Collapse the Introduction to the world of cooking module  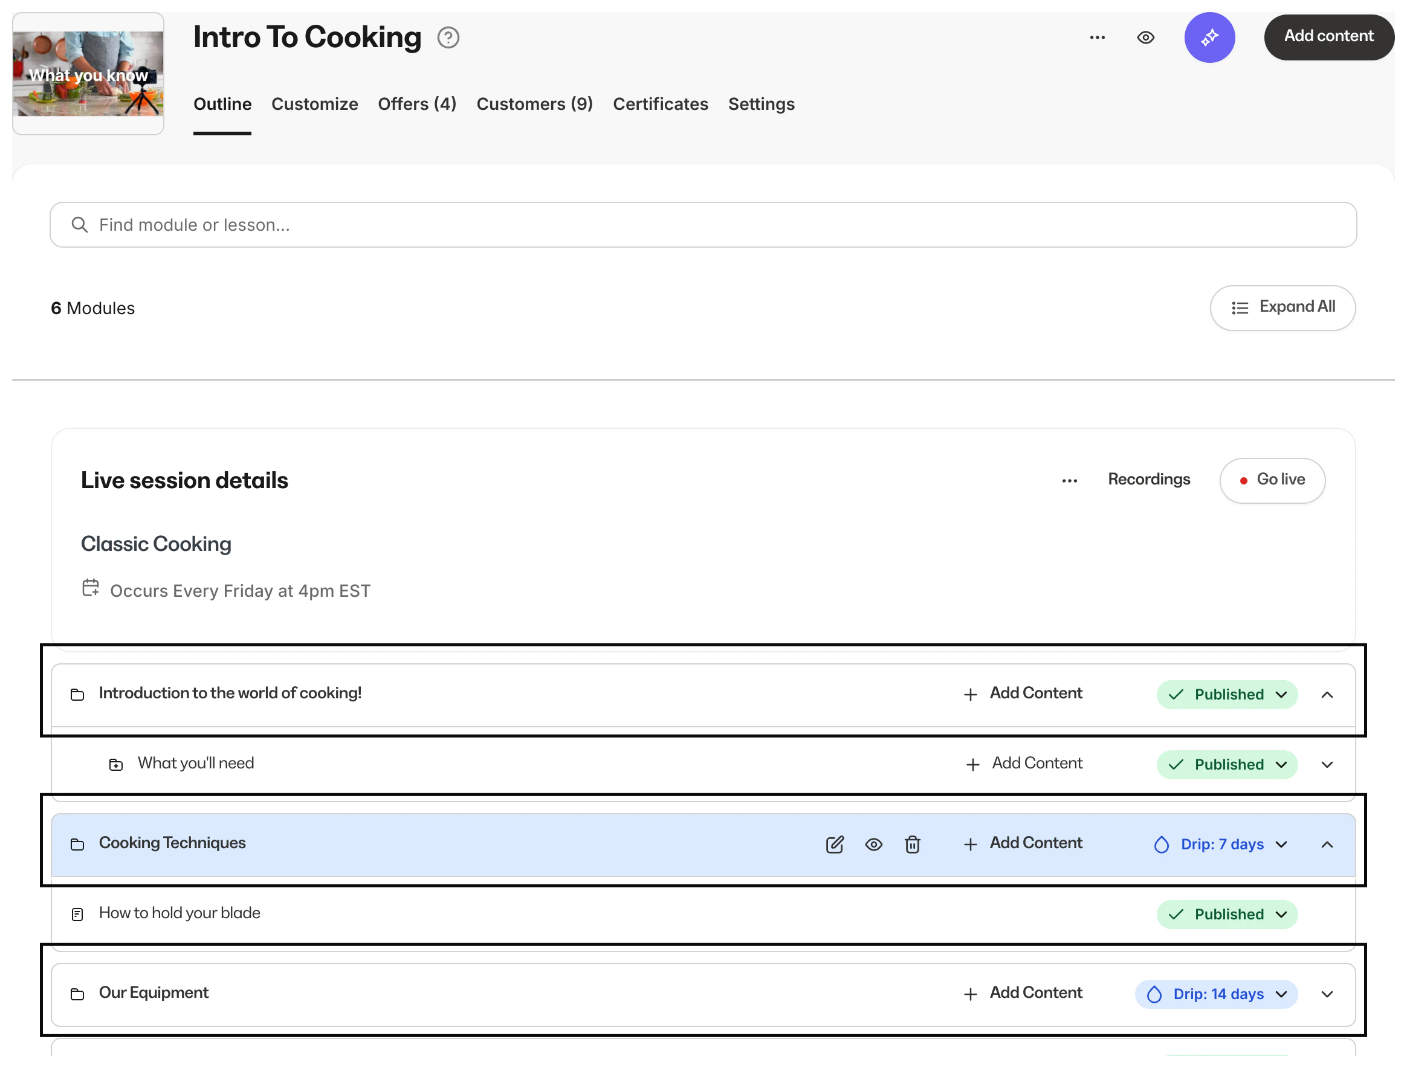[1327, 694]
